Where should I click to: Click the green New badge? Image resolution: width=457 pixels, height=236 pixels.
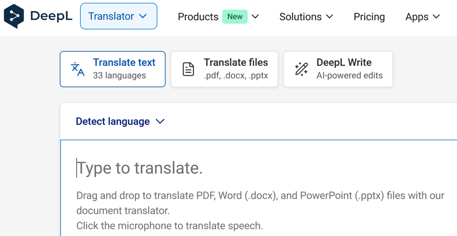pyautogui.click(x=235, y=17)
